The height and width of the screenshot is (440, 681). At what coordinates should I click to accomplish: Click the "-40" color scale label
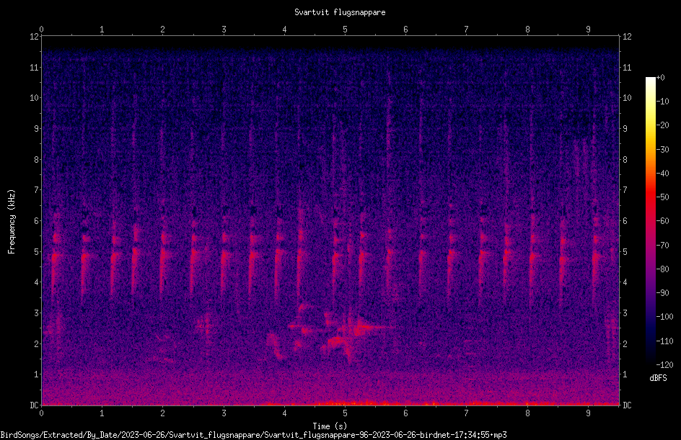(662, 174)
